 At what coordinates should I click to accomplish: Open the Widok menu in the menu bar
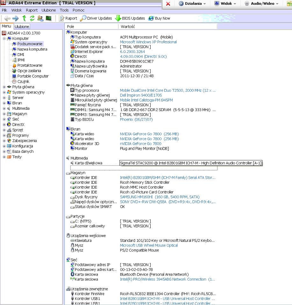(x=17, y=10)
